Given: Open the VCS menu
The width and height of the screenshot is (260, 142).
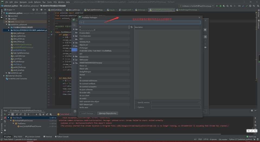Looking at the screenshot, I should (x=55, y=2).
